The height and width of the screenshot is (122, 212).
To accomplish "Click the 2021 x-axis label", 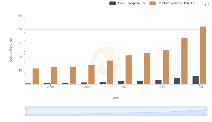I will click(162, 87).
